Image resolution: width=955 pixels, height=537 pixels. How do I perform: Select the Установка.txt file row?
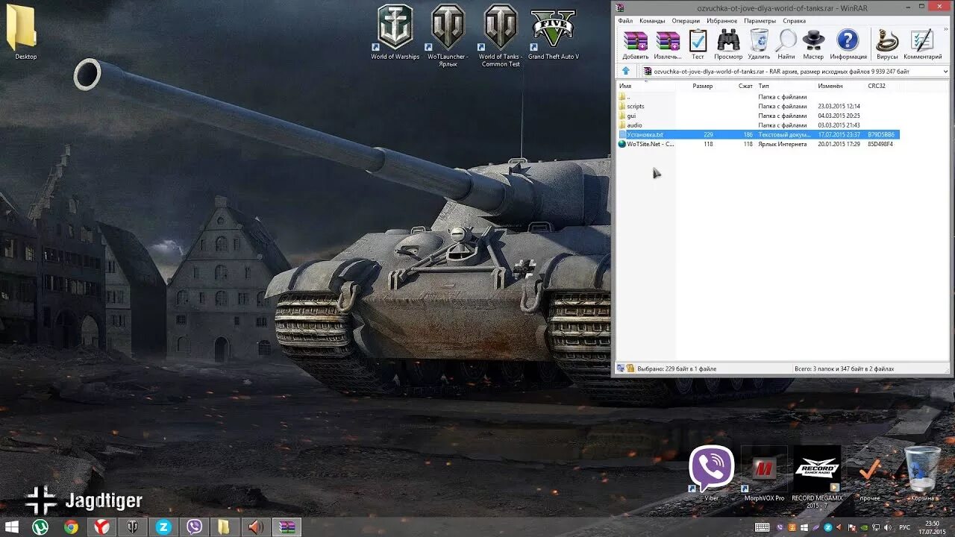[758, 134]
